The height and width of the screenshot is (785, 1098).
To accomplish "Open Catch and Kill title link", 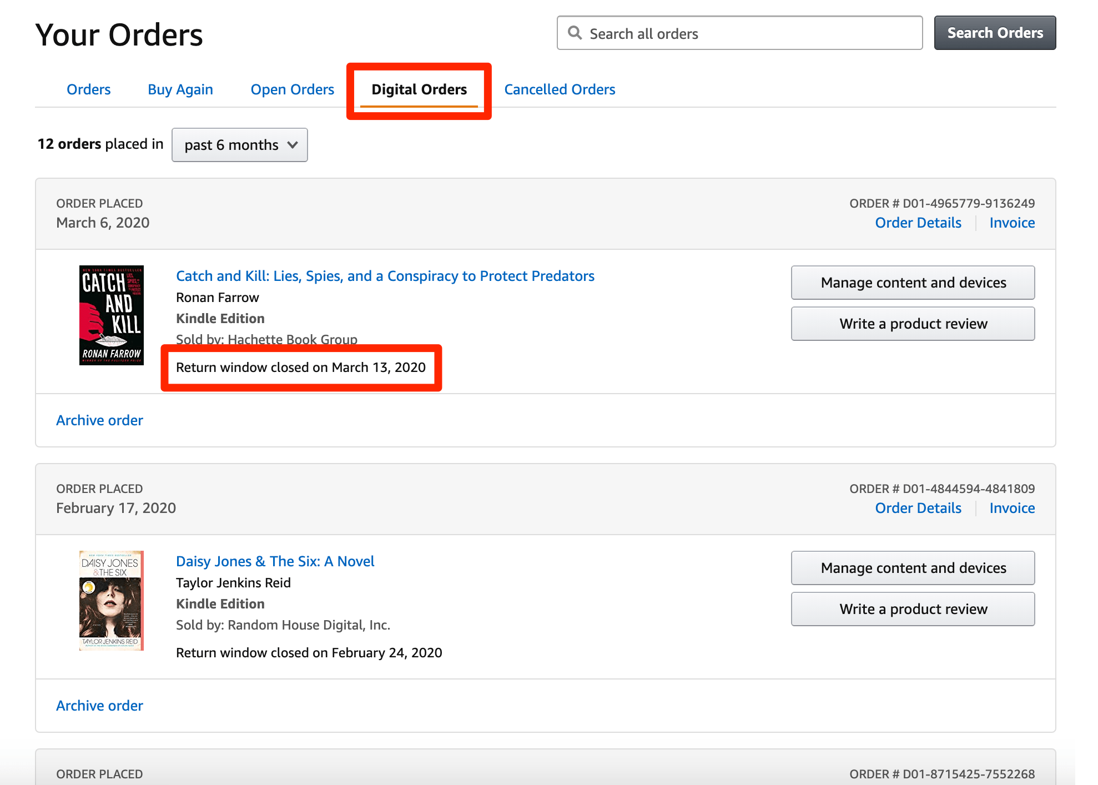I will (385, 276).
